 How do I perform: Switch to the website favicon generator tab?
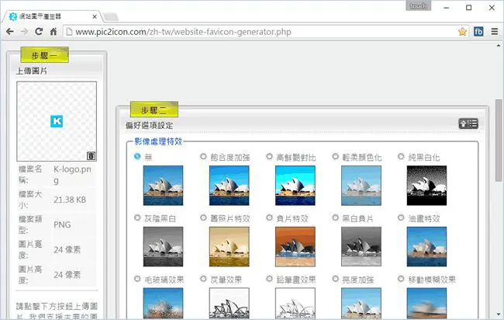click(53, 16)
